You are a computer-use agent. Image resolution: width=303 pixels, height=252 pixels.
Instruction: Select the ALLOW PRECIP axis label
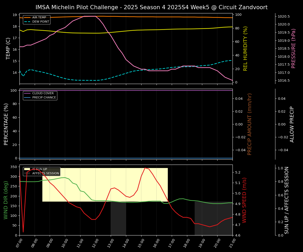[292, 124]
